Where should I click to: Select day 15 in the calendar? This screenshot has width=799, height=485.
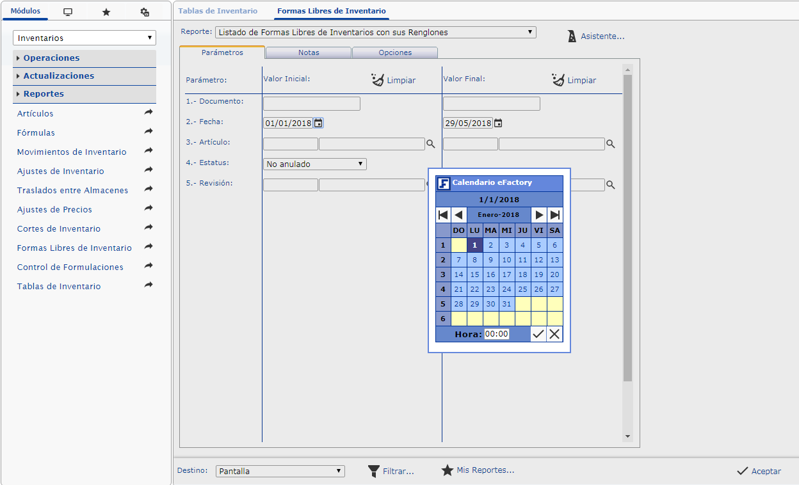coord(474,274)
